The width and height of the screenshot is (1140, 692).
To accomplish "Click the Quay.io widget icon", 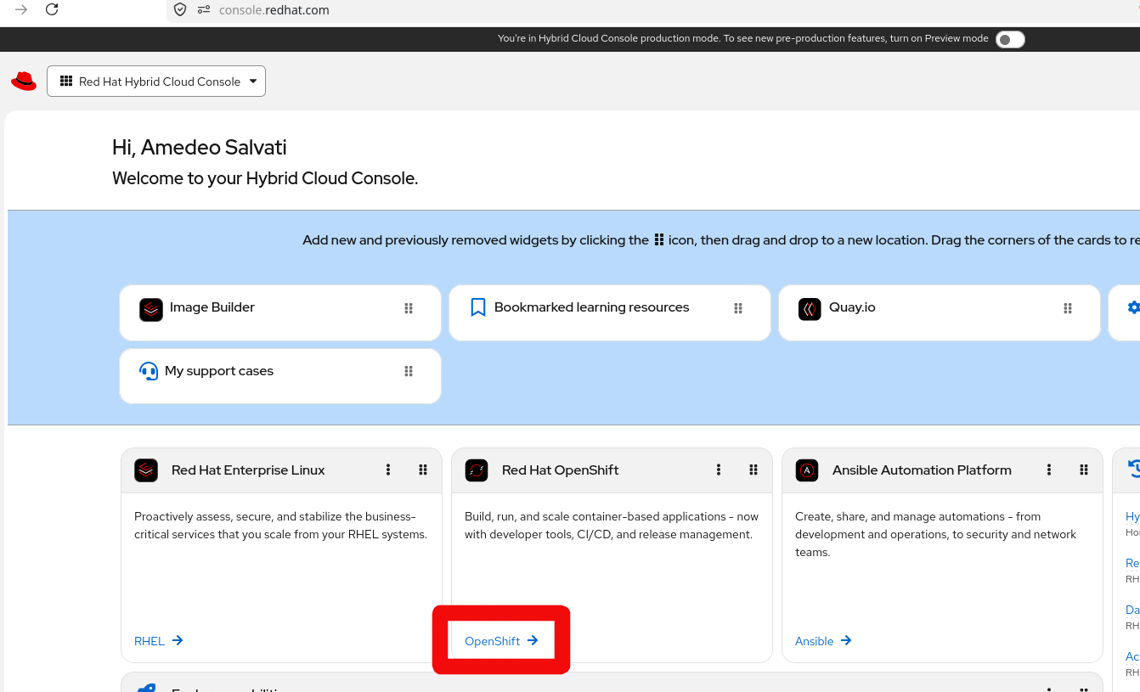I will 810,310.
